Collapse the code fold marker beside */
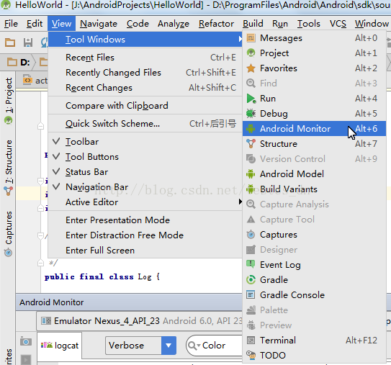Viewport: 391px width, 365px height. point(40,263)
